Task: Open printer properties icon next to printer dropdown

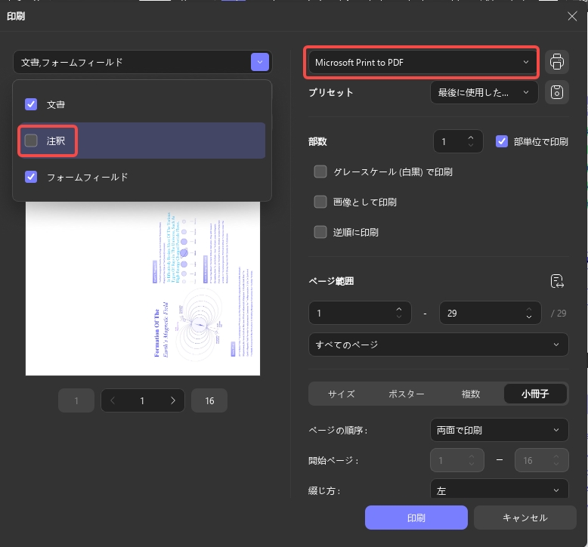Action: 556,62
